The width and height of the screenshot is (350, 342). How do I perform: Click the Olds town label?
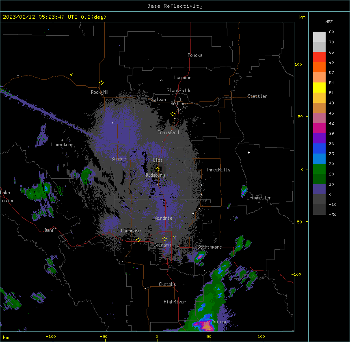(158, 160)
